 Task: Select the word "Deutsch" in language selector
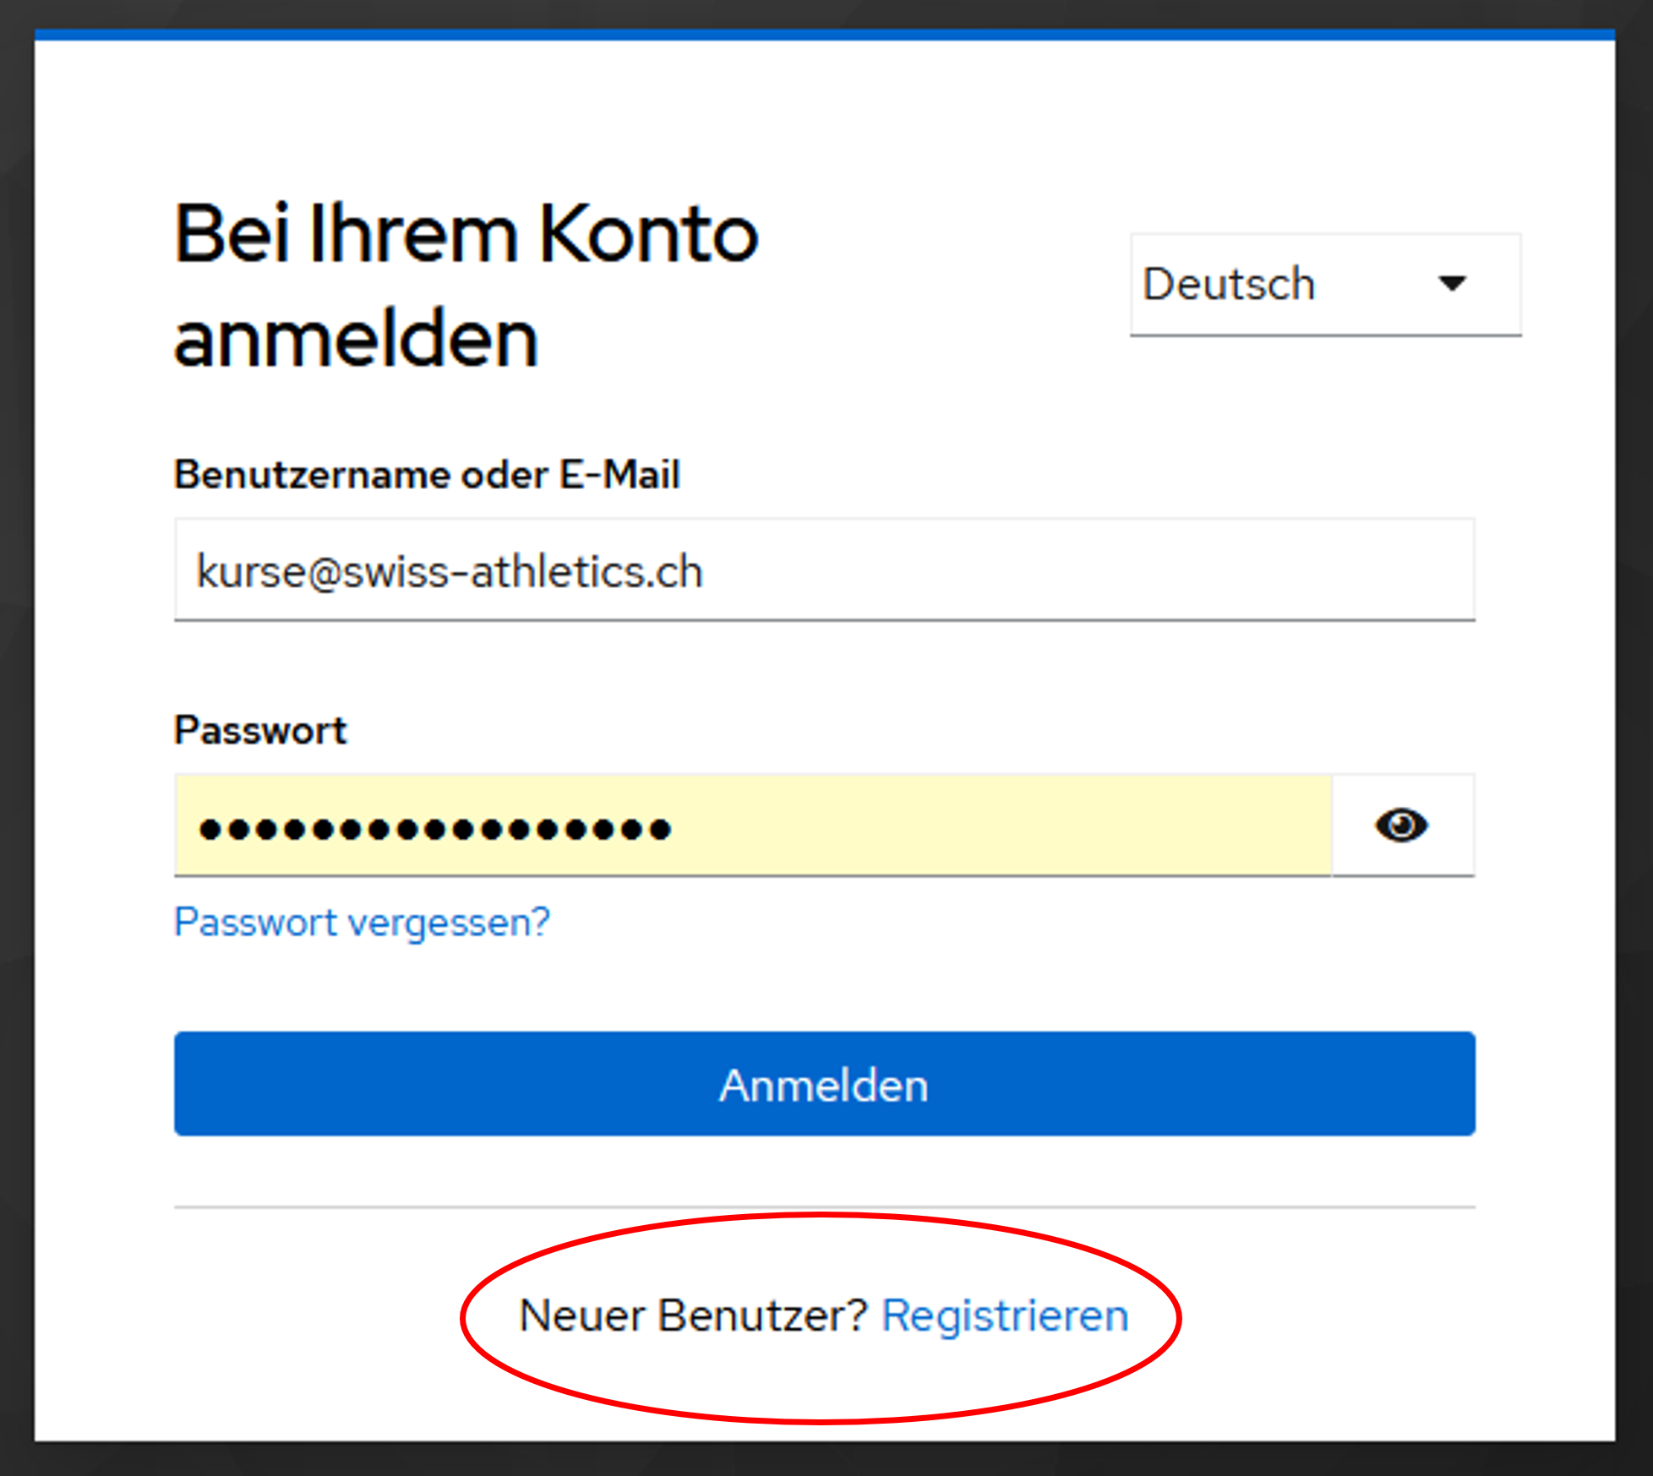point(1229,284)
